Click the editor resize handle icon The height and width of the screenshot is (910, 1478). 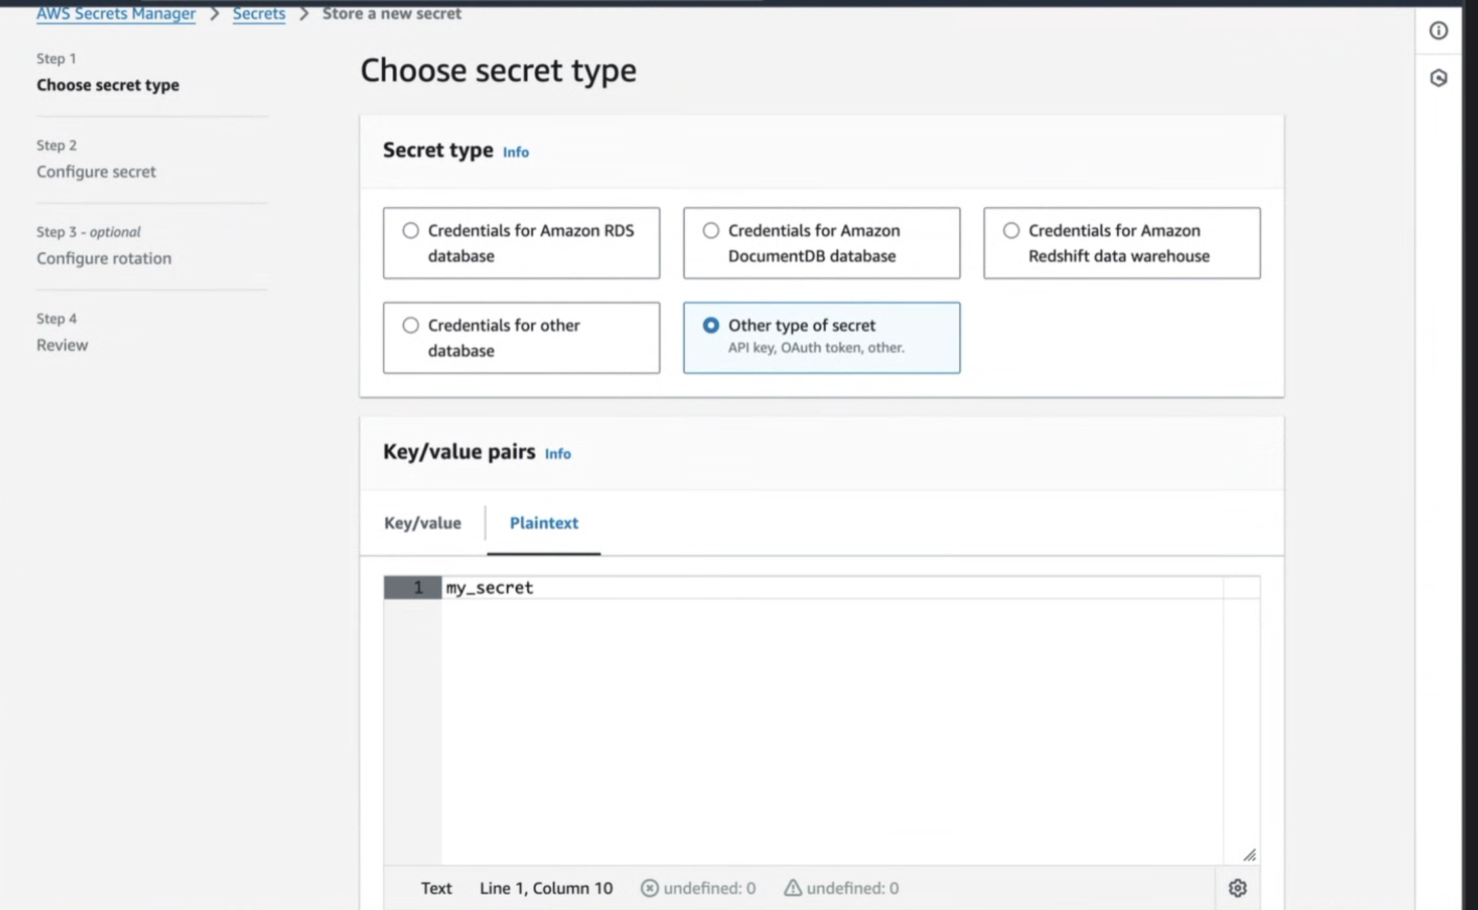(x=1249, y=855)
